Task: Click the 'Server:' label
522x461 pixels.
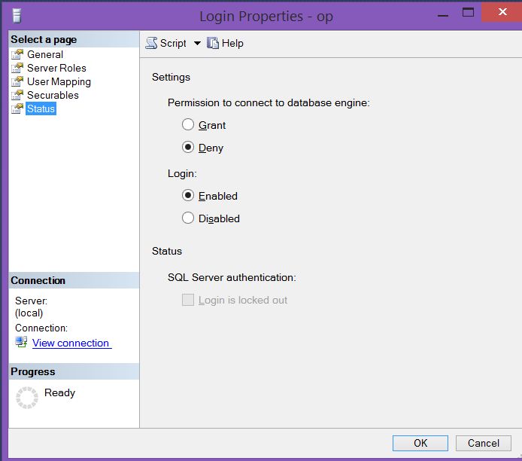Action: [x=32, y=301]
